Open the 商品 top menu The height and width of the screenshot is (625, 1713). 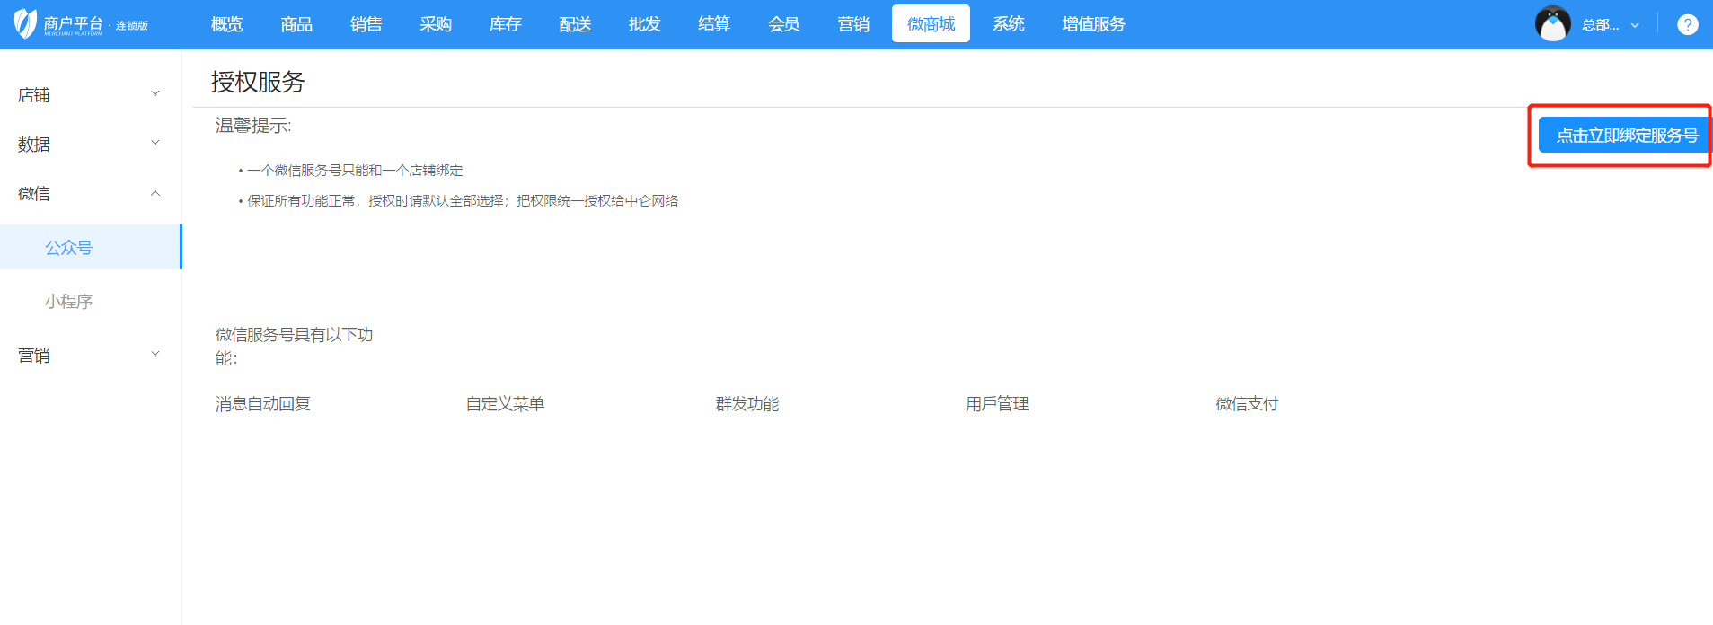(296, 24)
